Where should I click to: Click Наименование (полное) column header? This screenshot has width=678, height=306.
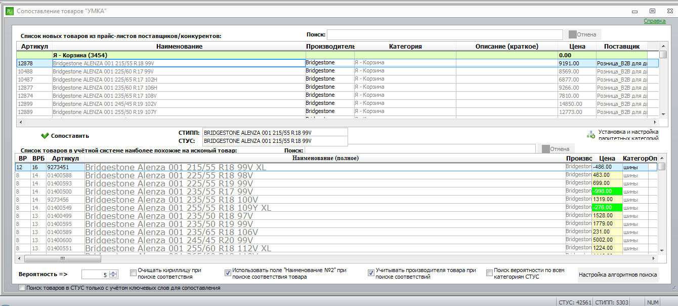point(325,159)
